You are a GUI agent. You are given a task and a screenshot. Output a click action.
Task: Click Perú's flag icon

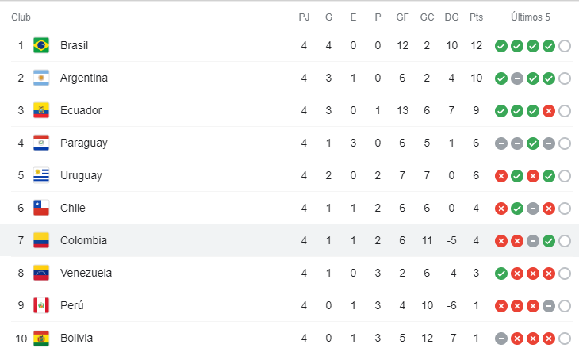coord(41,305)
